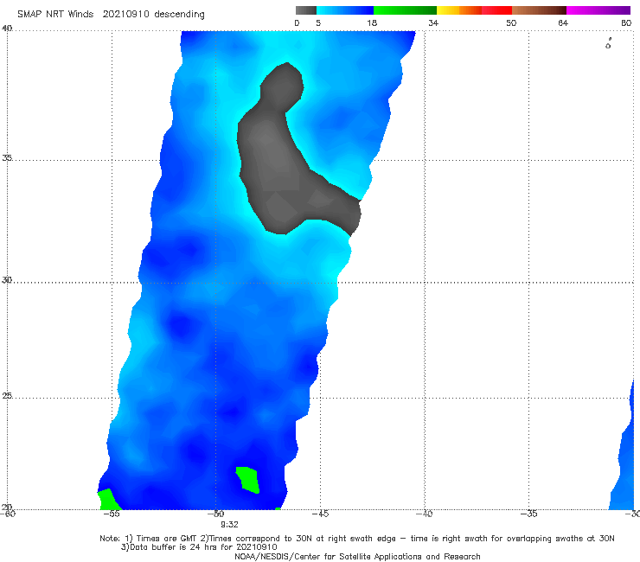Click the '50' label under the color bar
640x562 pixels.
pyautogui.click(x=511, y=22)
